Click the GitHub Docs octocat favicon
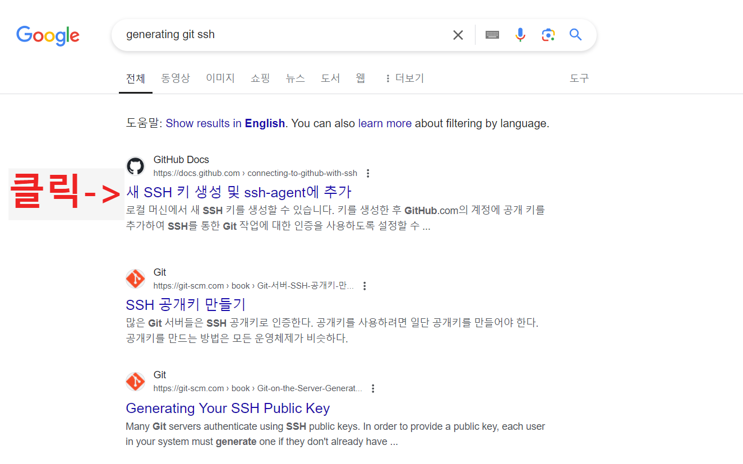 point(135,166)
